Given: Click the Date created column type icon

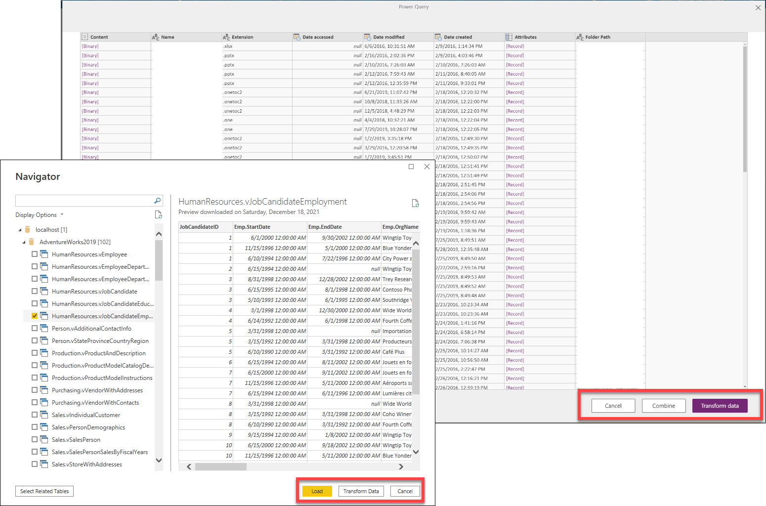Looking at the screenshot, I should (438, 37).
